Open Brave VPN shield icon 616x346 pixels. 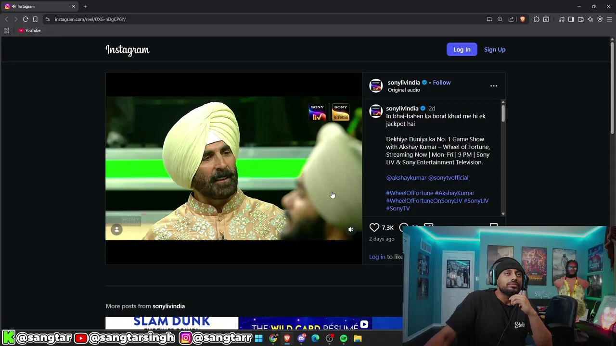click(x=600, y=19)
